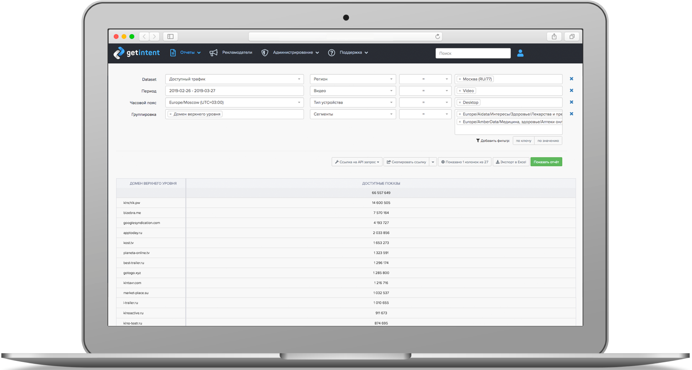Image resolution: width=692 pixels, height=370 pixels.
Task: Click the getintent logo
Action: pyautogui.click(x=136, y=53)
